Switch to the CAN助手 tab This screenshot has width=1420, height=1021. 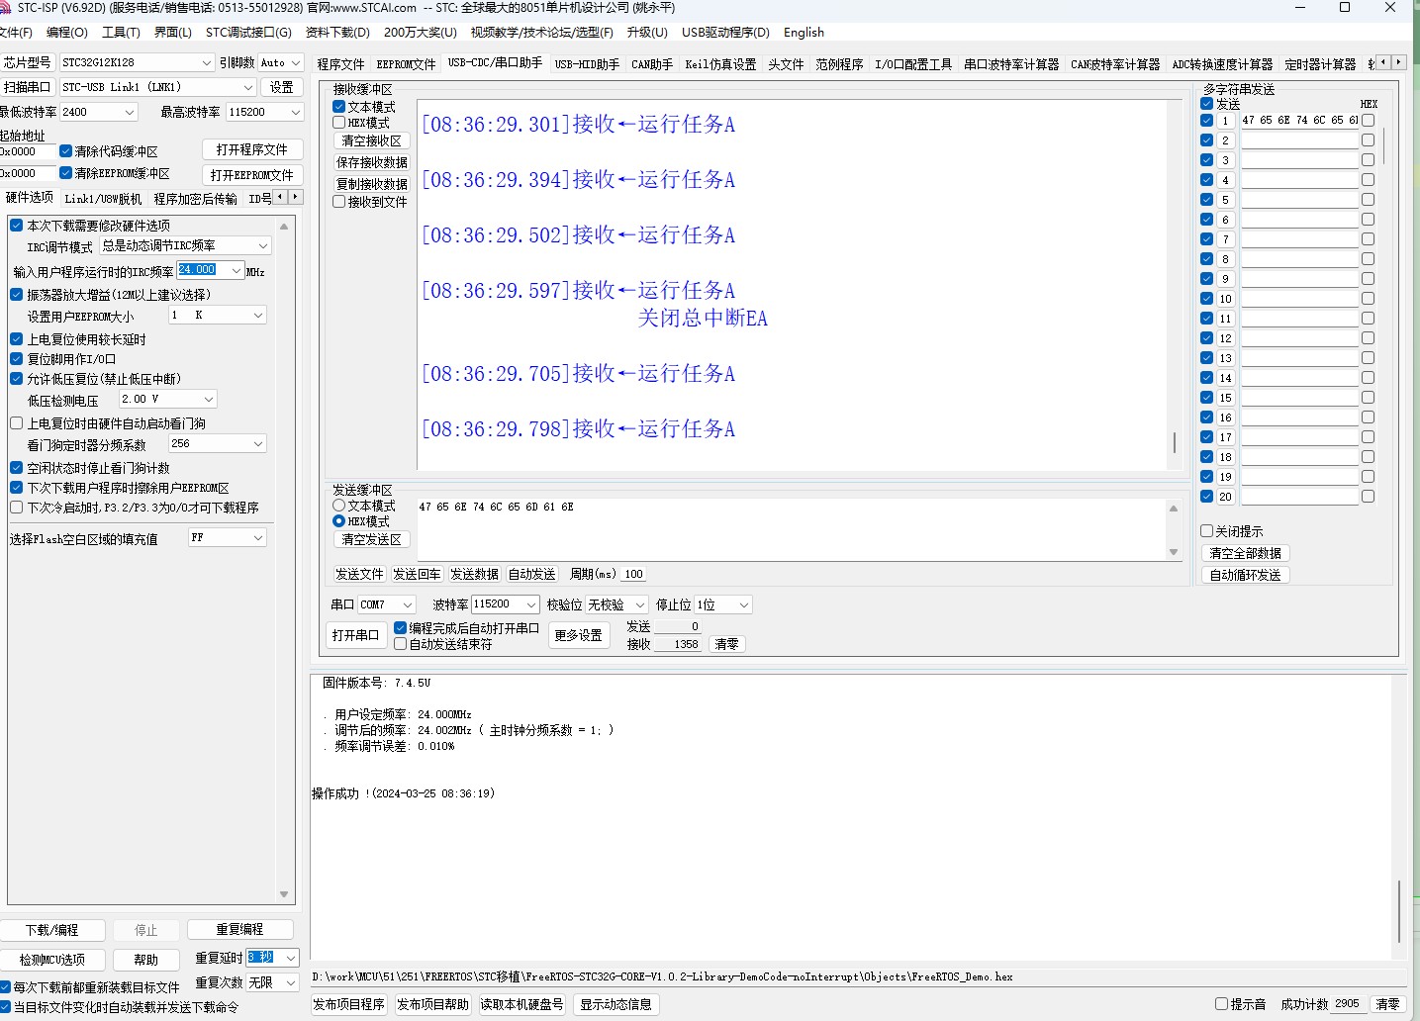pos(652,64)
